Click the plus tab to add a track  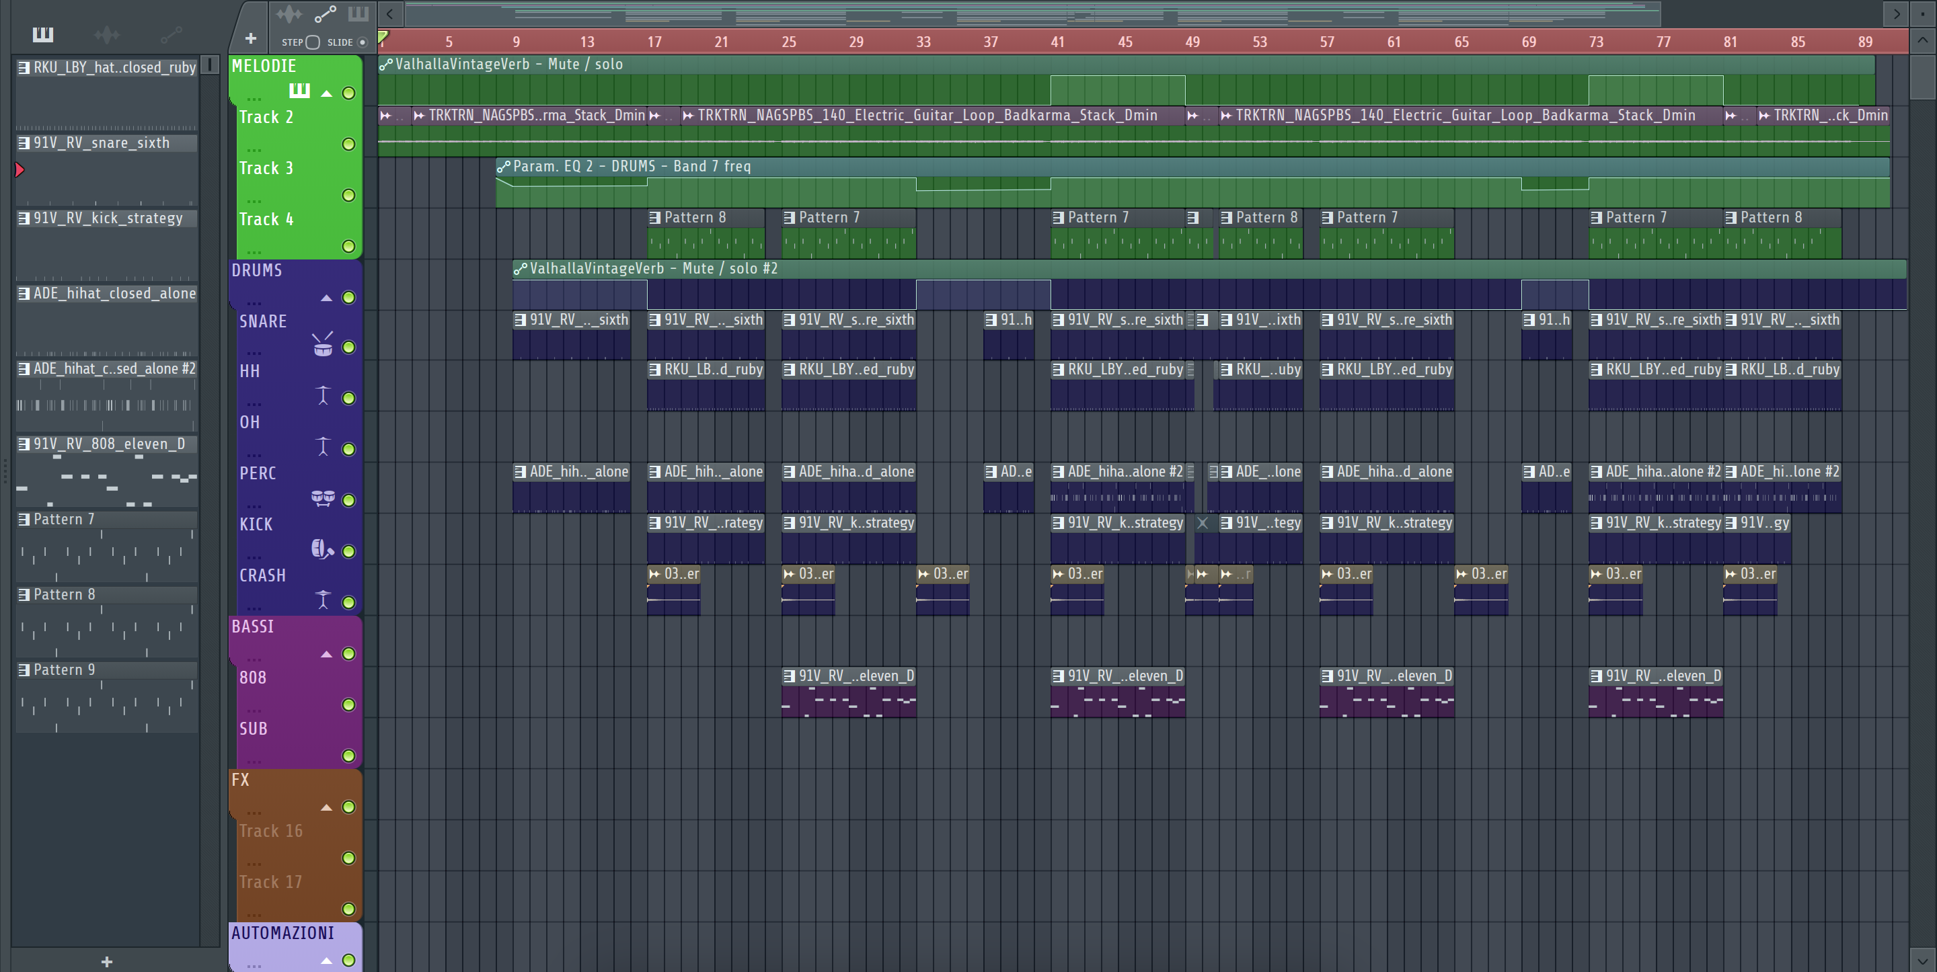(x=251, y=38)
